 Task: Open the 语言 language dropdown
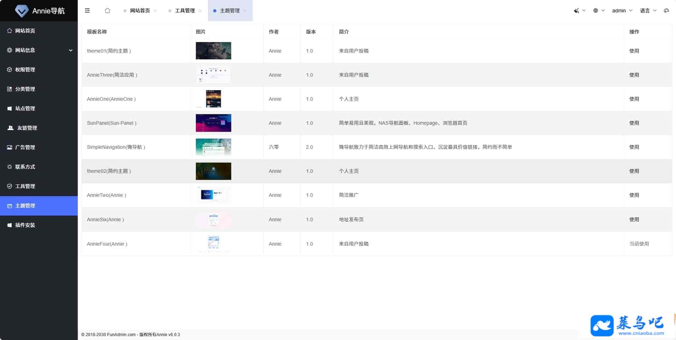[648, 11]
